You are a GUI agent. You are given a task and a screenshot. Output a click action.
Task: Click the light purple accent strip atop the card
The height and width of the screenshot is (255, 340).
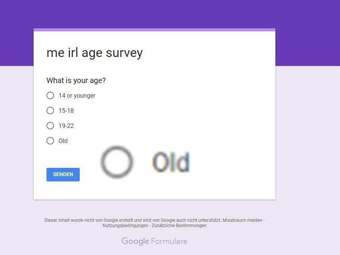tap(155, 30)
